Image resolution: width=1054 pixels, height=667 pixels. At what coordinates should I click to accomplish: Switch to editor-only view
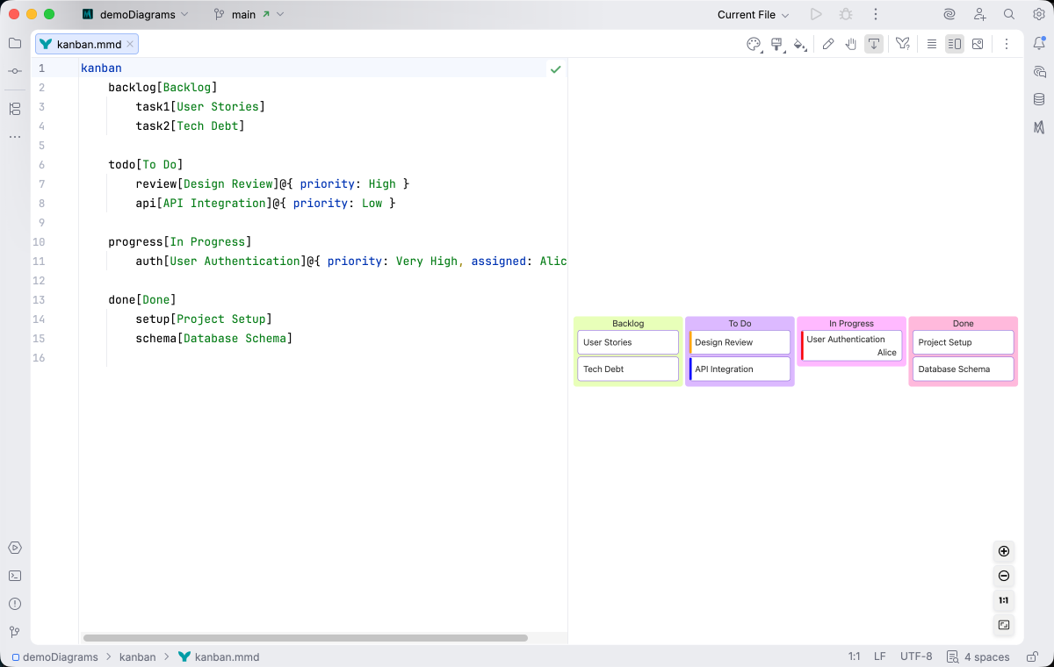[932, 44]
